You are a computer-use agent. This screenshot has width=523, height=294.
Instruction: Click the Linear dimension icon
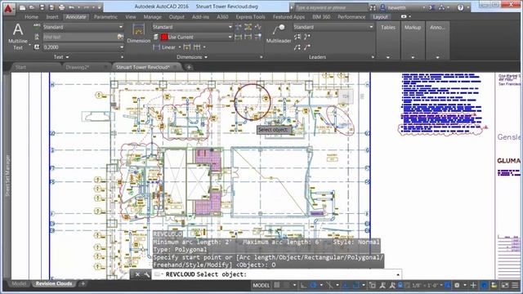click(156, 47)
